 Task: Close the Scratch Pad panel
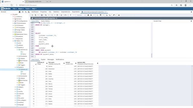(x=191, y=21)
